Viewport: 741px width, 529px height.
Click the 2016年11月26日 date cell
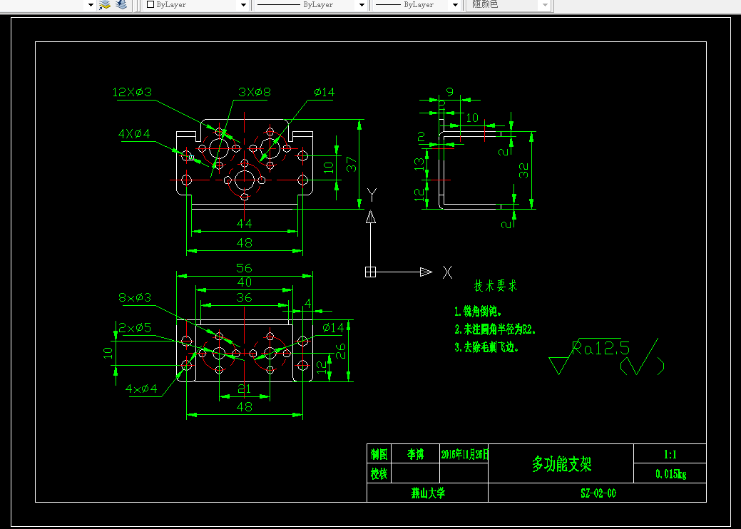click(x=464, y=454)
